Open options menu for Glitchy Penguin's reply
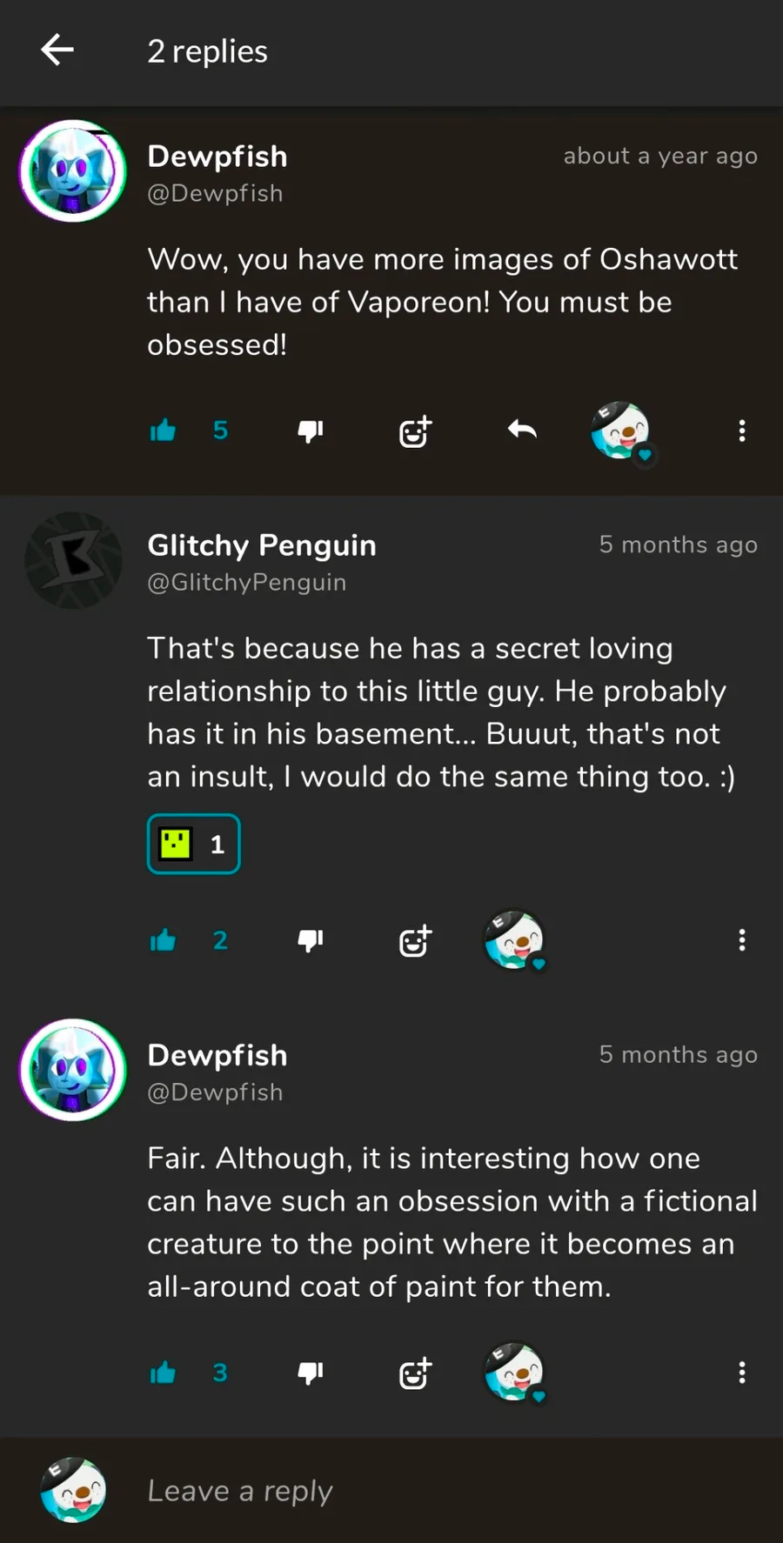Screen dimensions: 783x1543 click(x=742, y=940)
